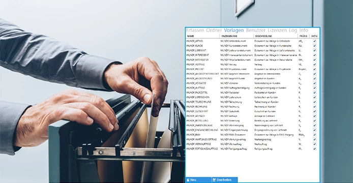Toggle Aktiv checkbox for WUNDF_INTERESSENT
Viewport: 353px width, 183px height.
(x=314, y=55)
